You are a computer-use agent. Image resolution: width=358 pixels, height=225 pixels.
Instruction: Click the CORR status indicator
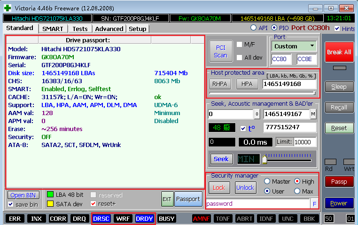coord(58,218)
